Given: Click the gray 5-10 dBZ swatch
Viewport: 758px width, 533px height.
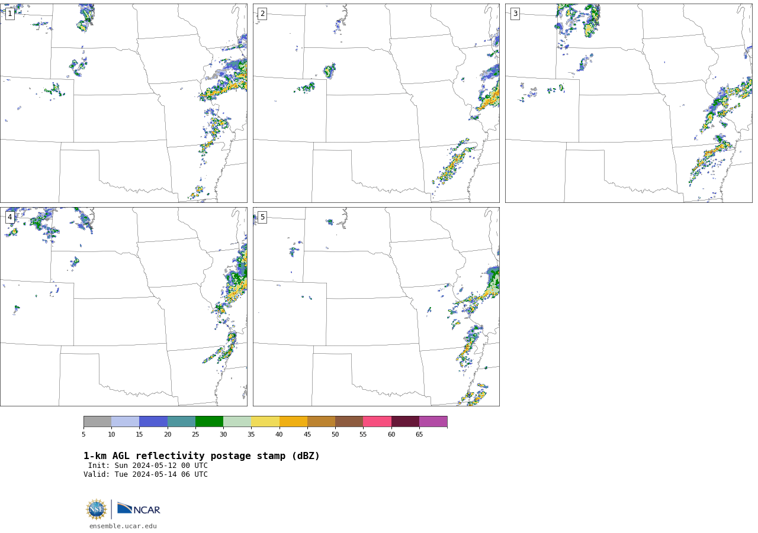Looking at the screenshot, I should pos(97,421).
